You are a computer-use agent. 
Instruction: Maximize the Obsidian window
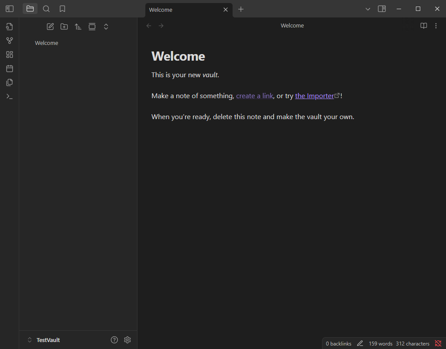pyautogui.click(x=418, y=9)
